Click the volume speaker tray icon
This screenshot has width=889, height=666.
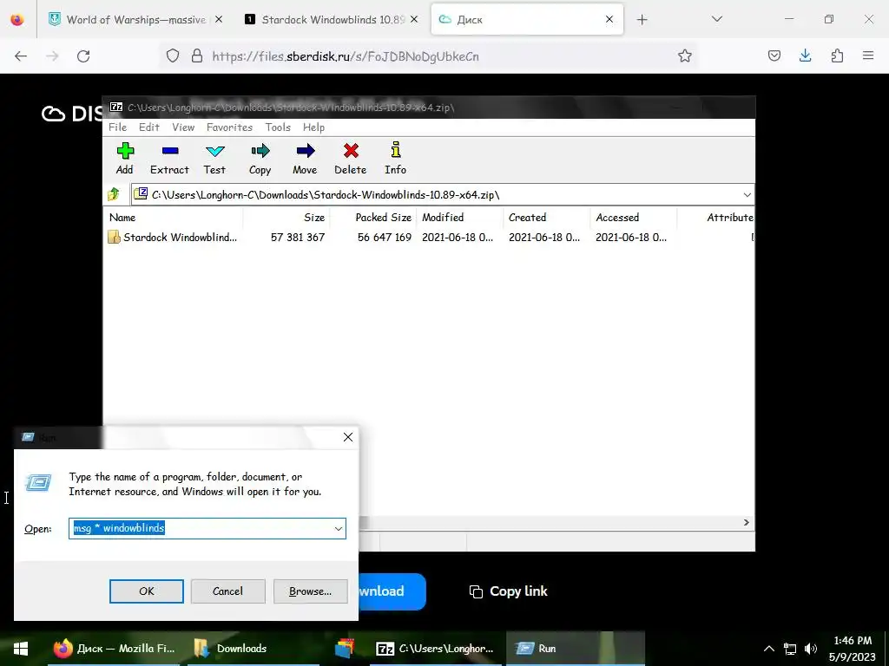(x=811, y=649)
